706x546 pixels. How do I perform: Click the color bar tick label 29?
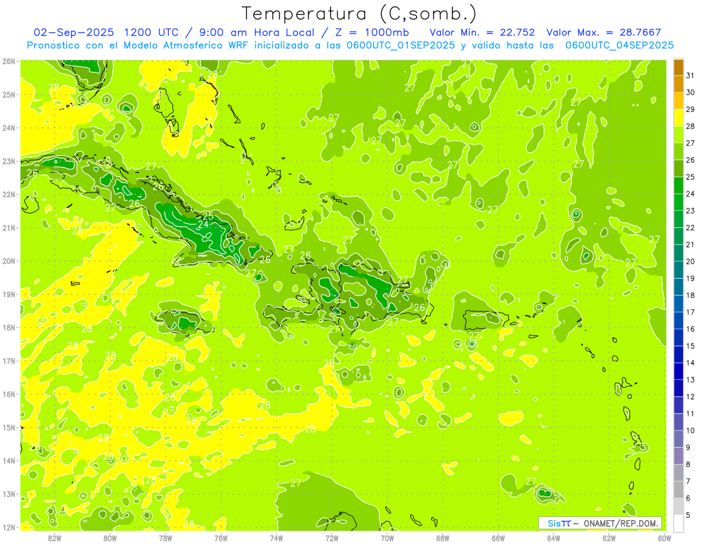690,110
